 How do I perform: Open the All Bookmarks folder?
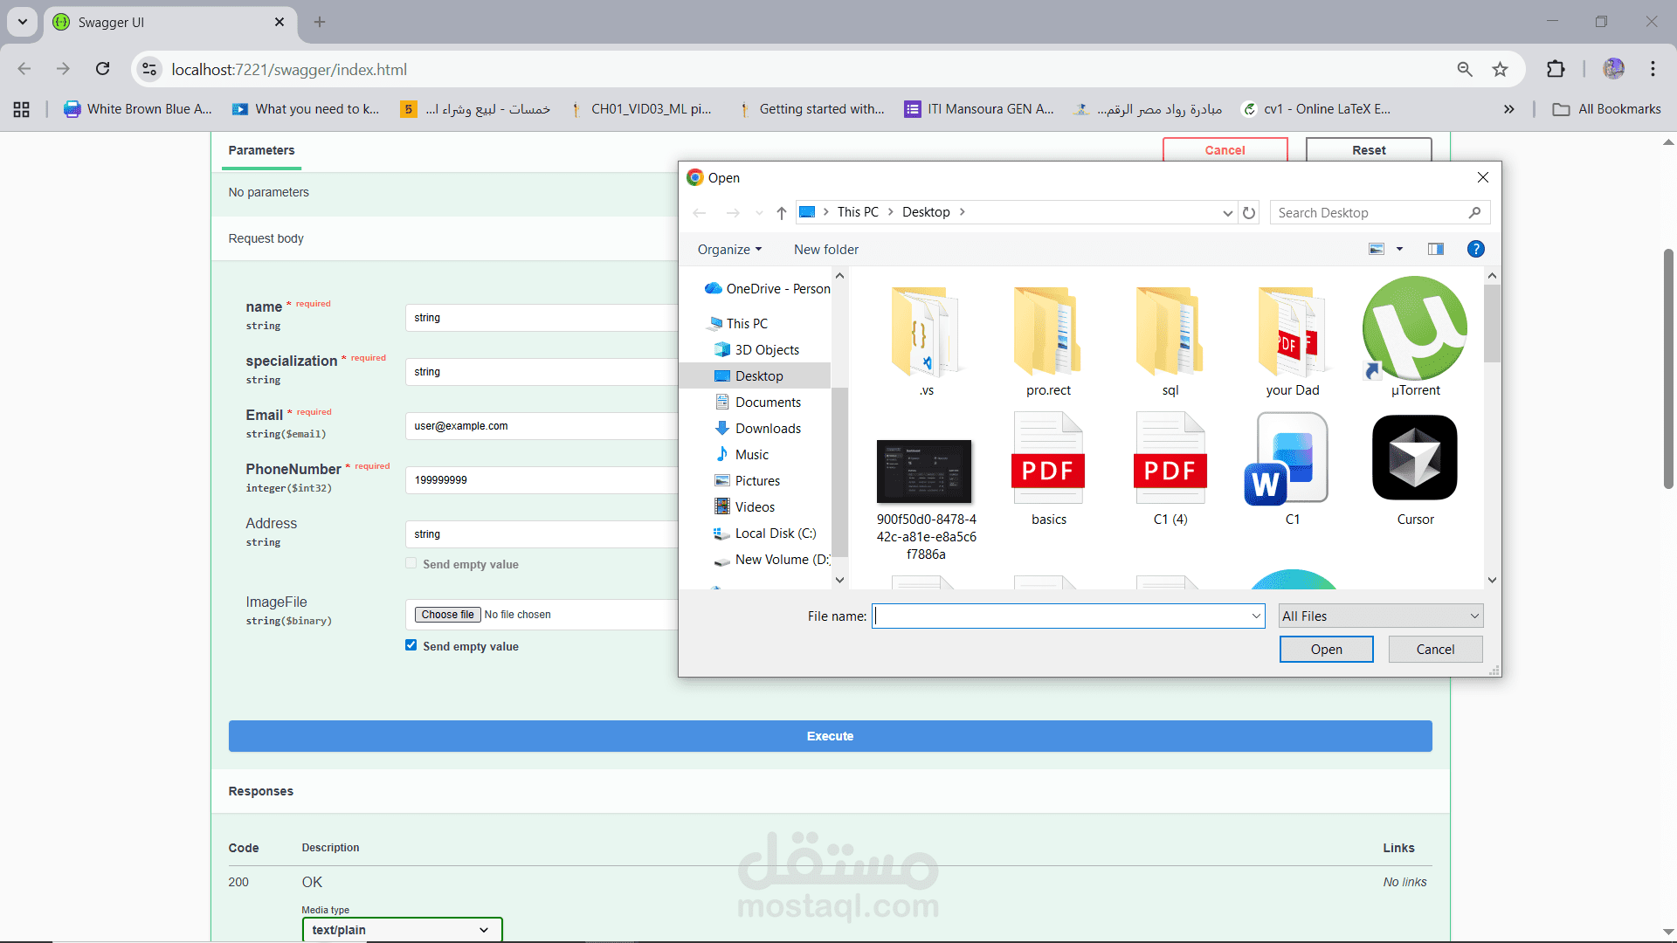(x=1606, y=109)
